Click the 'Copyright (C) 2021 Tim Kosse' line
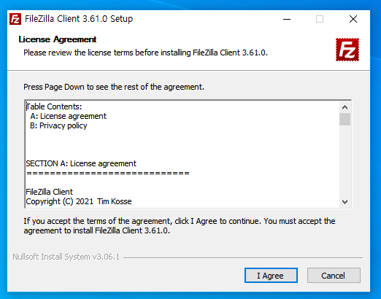Screen dimensions: 381x299 [x=79, y=201]
